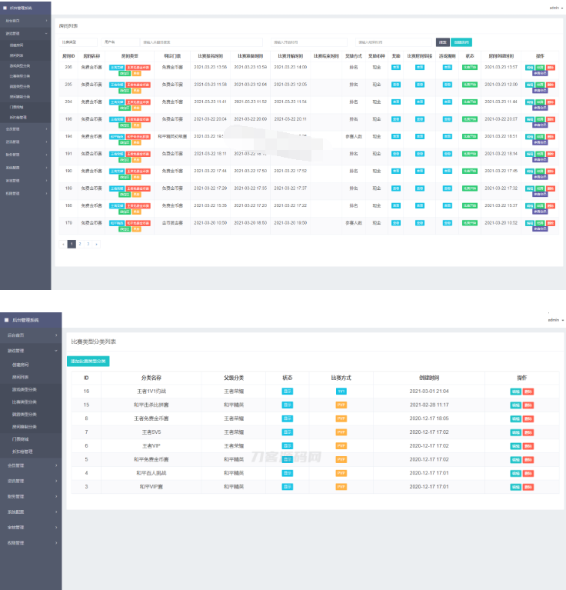Click the red delete icon for 和平VIP赛 row
566x590 pixels.
(x=528, y=486)
